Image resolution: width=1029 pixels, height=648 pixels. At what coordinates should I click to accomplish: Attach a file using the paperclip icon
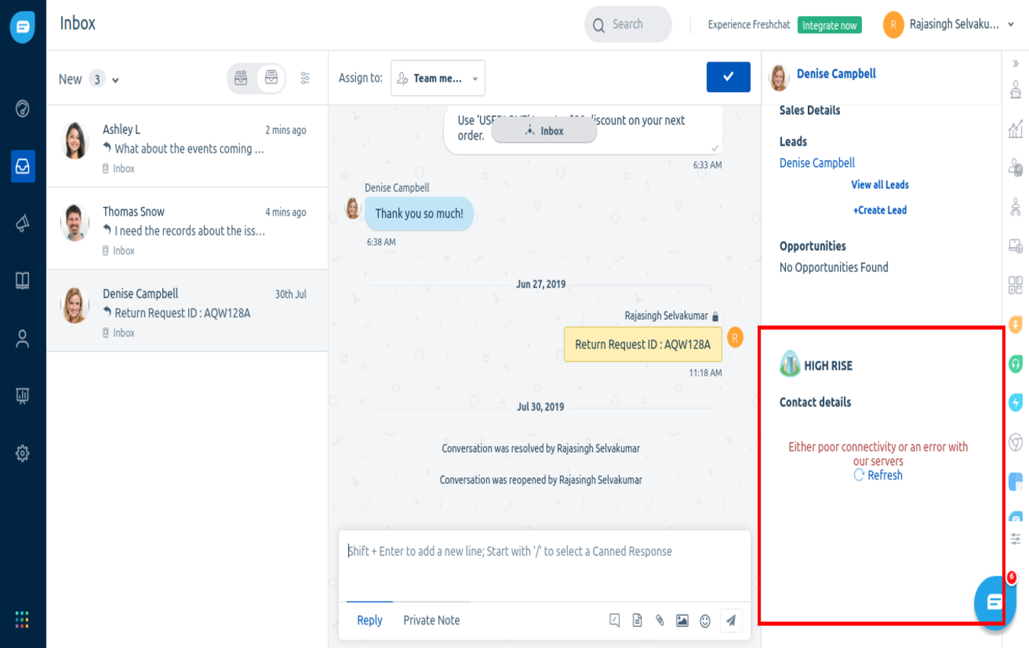pos(660,621)
